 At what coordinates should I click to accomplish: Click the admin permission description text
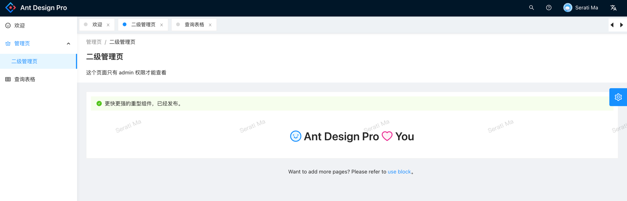coord(126,72)
